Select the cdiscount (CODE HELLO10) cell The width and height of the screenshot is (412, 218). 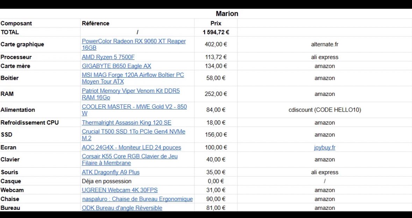point(325,110)
